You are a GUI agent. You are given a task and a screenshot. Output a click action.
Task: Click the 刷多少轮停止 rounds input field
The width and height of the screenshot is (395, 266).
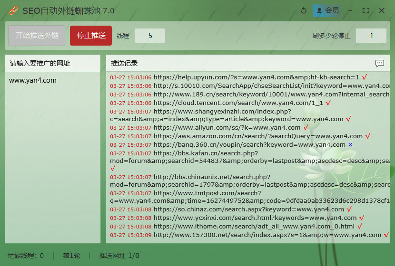coord(371,36)
